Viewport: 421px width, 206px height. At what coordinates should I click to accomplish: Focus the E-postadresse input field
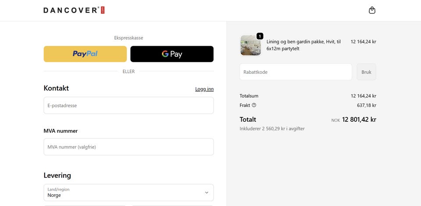coord(128,105)
